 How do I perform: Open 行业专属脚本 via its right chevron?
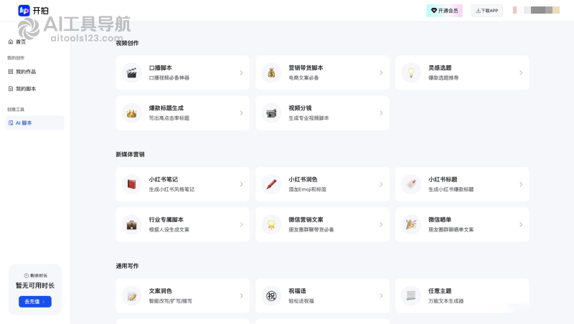[241, 224]
